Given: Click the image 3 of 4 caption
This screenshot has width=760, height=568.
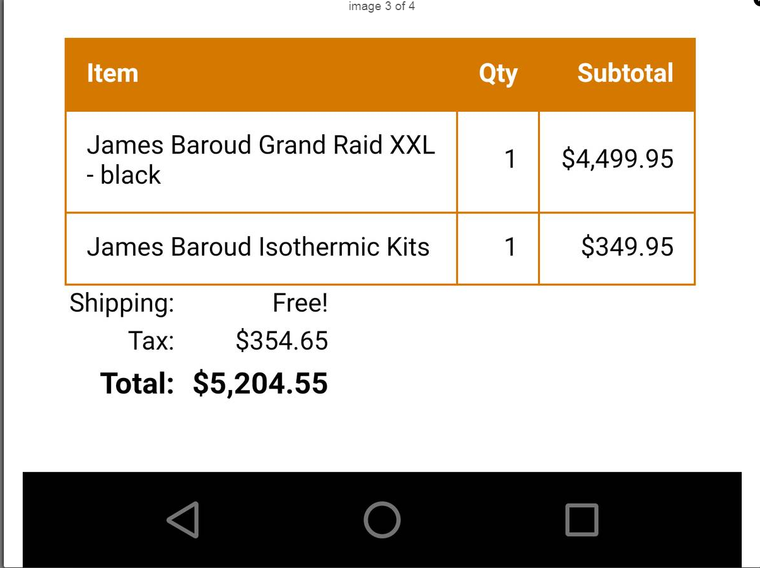Looking at the screenshot, I should 382,7.
